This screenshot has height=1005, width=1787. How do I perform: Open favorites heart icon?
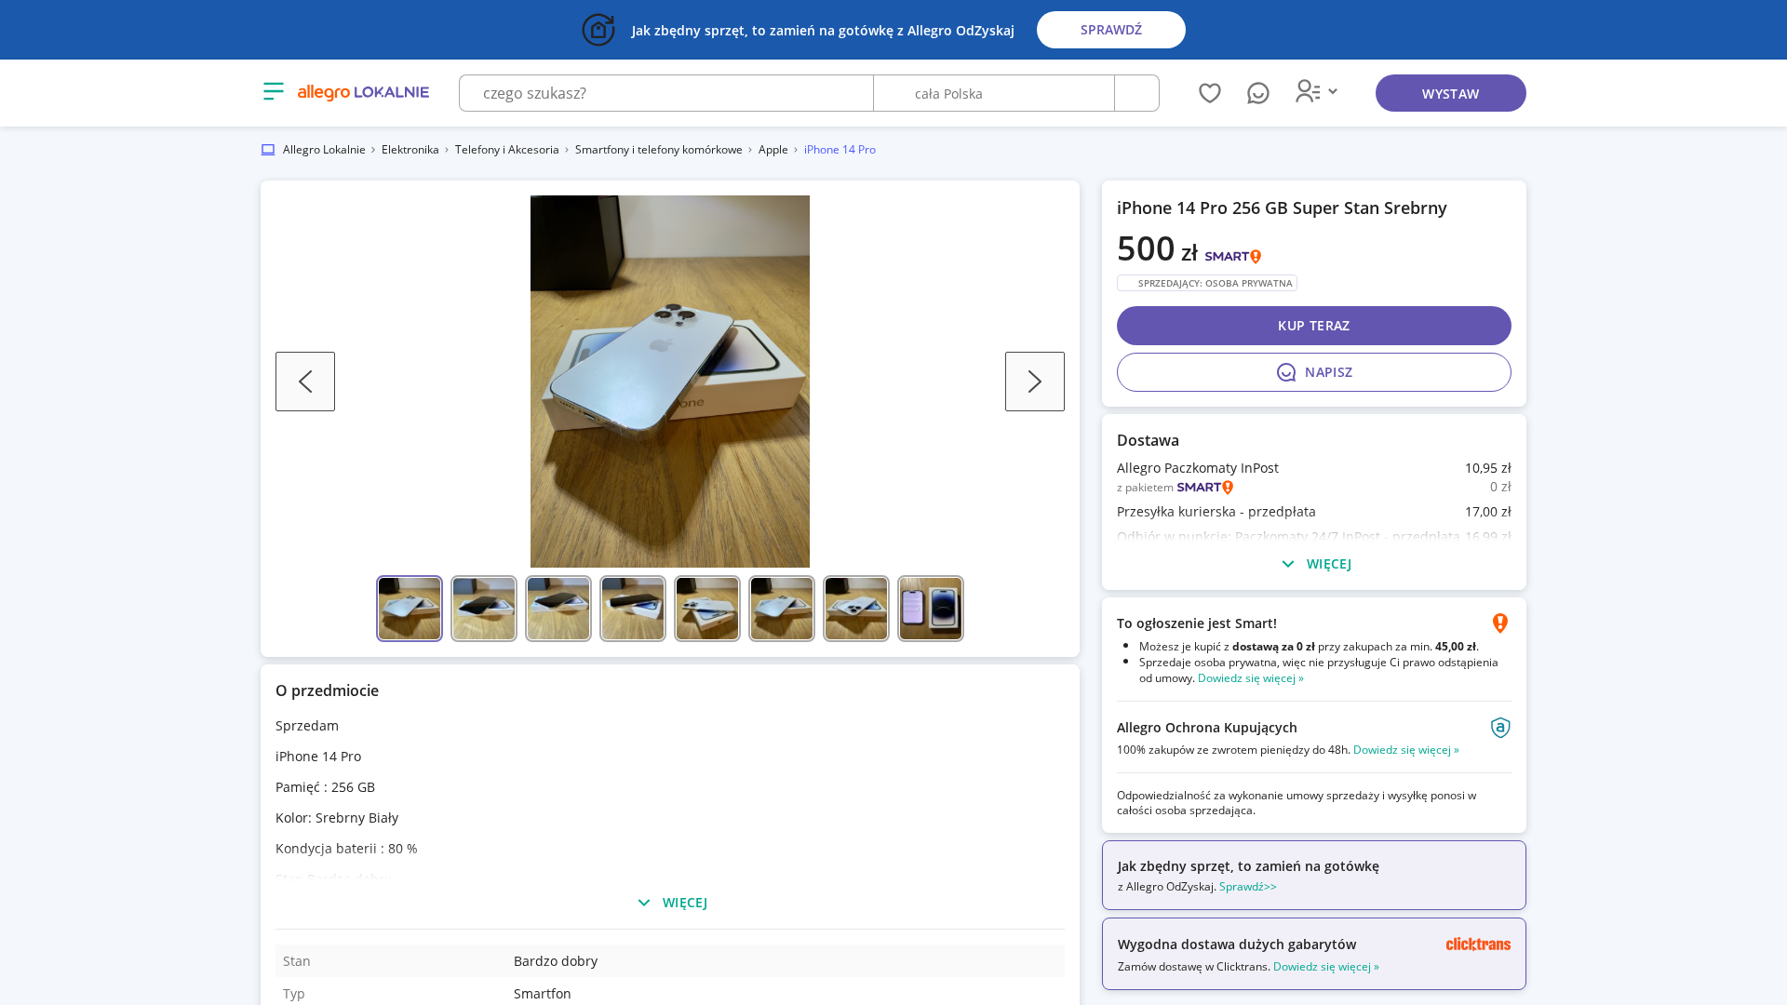coord(1210,93)
